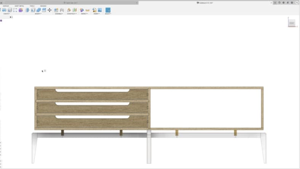Switch to the Sideboard V2 document tab
Screen dimensions: 300x169
point(205,3)
